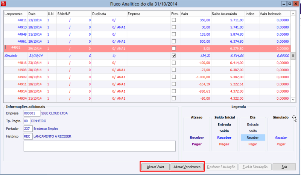Click red Pagar legend under Saldo Inicial
The image size is (301, 175).
(x=224, y=144)
